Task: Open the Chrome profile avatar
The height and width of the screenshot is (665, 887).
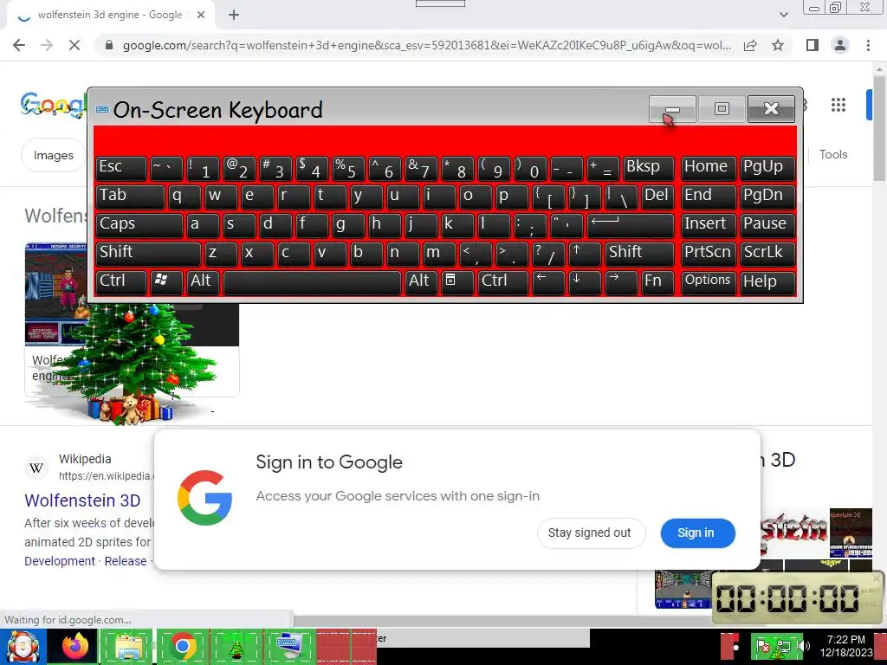Action: 840,45
